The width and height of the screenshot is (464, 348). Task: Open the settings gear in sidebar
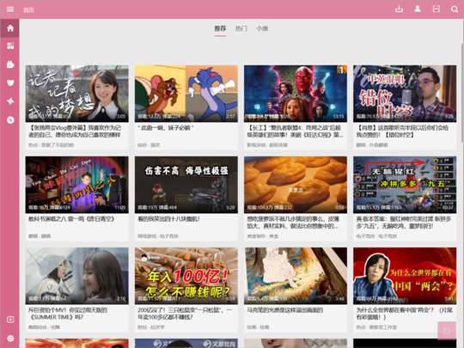(10, 339)
